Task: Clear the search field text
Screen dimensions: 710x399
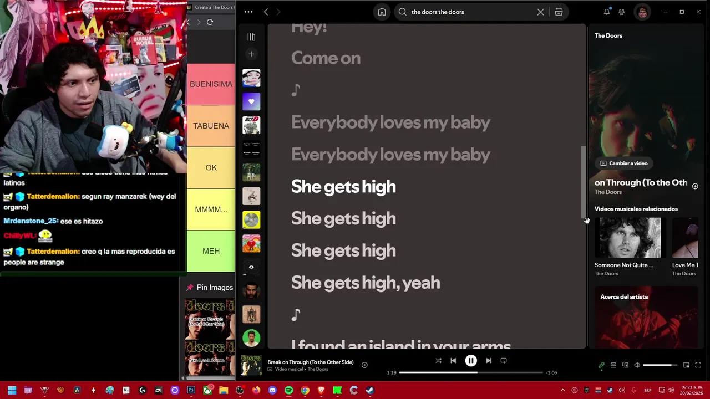Action: [540, 12]
